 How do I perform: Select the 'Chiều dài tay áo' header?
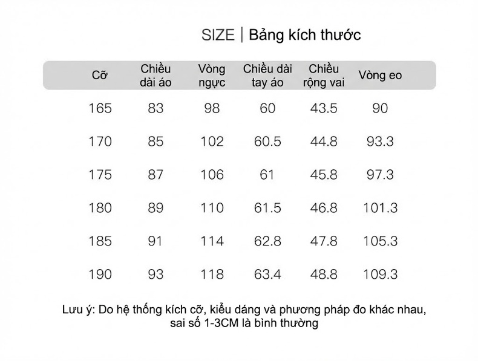[x=267, y=76]
